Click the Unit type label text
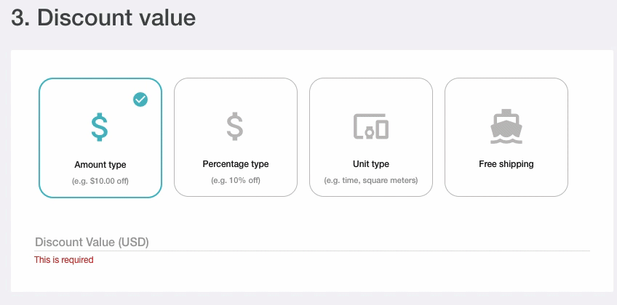This screenshot has height=305, width=617. [371, 164]
